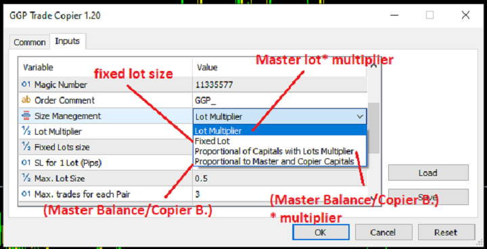Select the SL for 1 Lot (Pips) row label
The image size is (487, 249).
68,162
